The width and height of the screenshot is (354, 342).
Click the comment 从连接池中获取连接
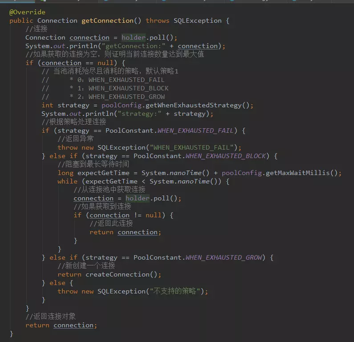point(110,190)
